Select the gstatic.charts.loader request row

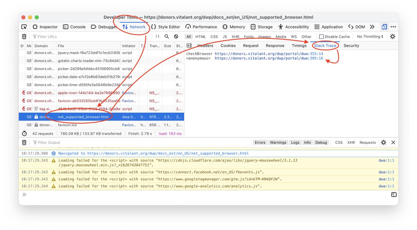coord(101,61)
